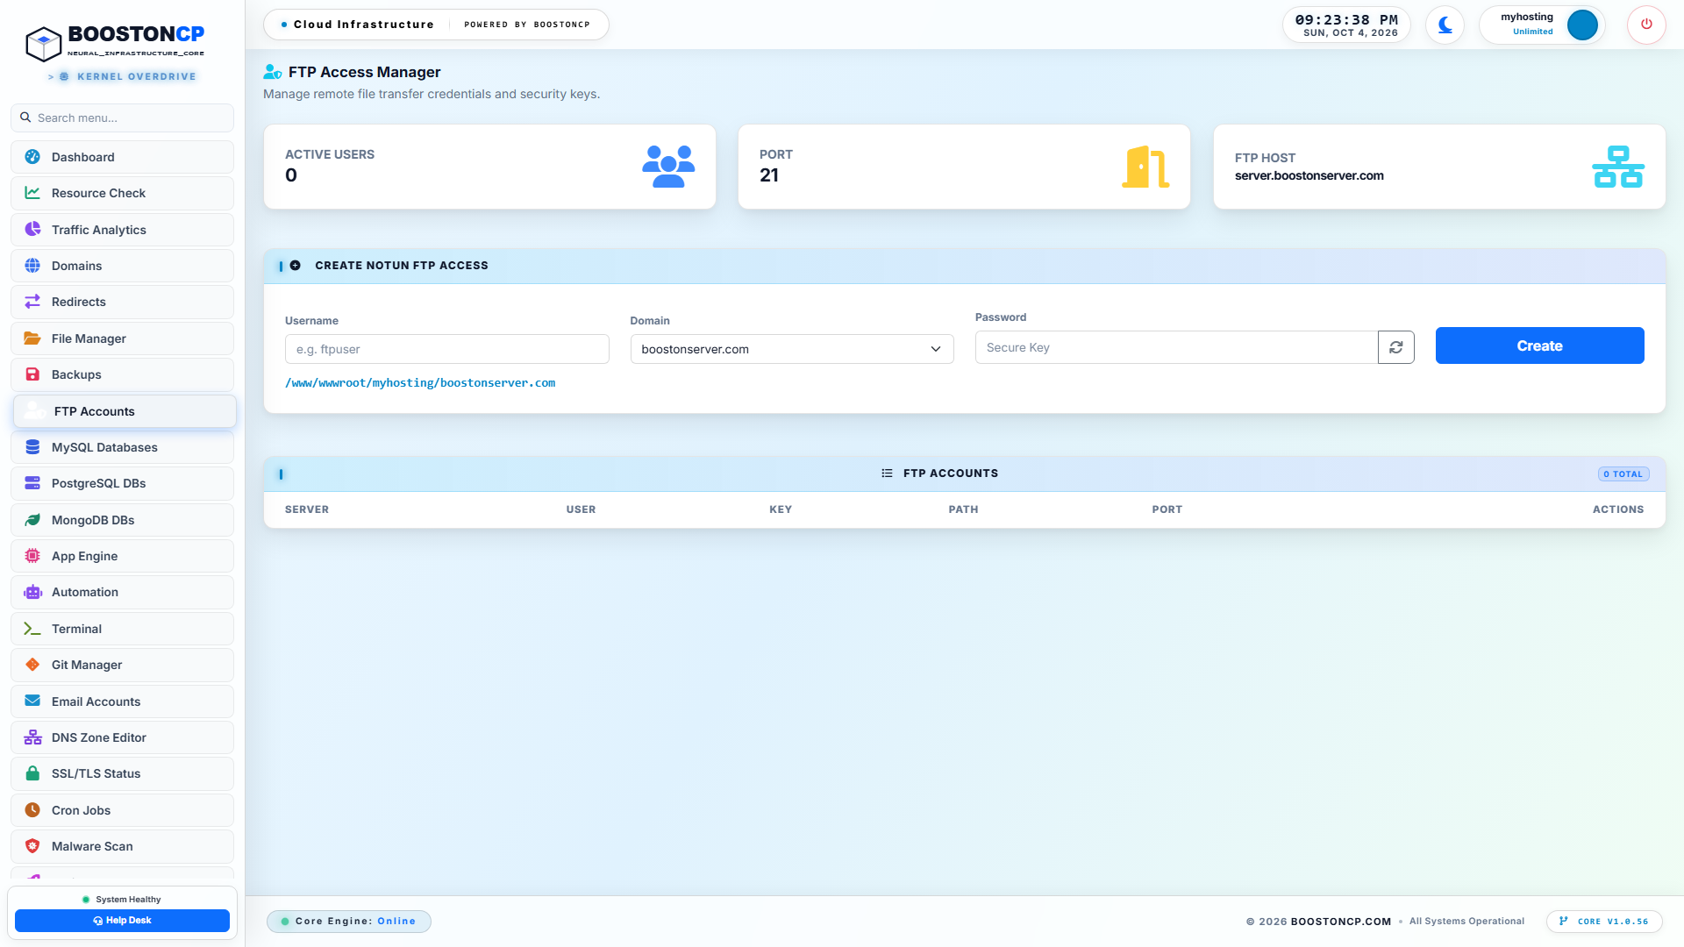
Task: Click the Domains globe icon
Action: pos(32,266)
